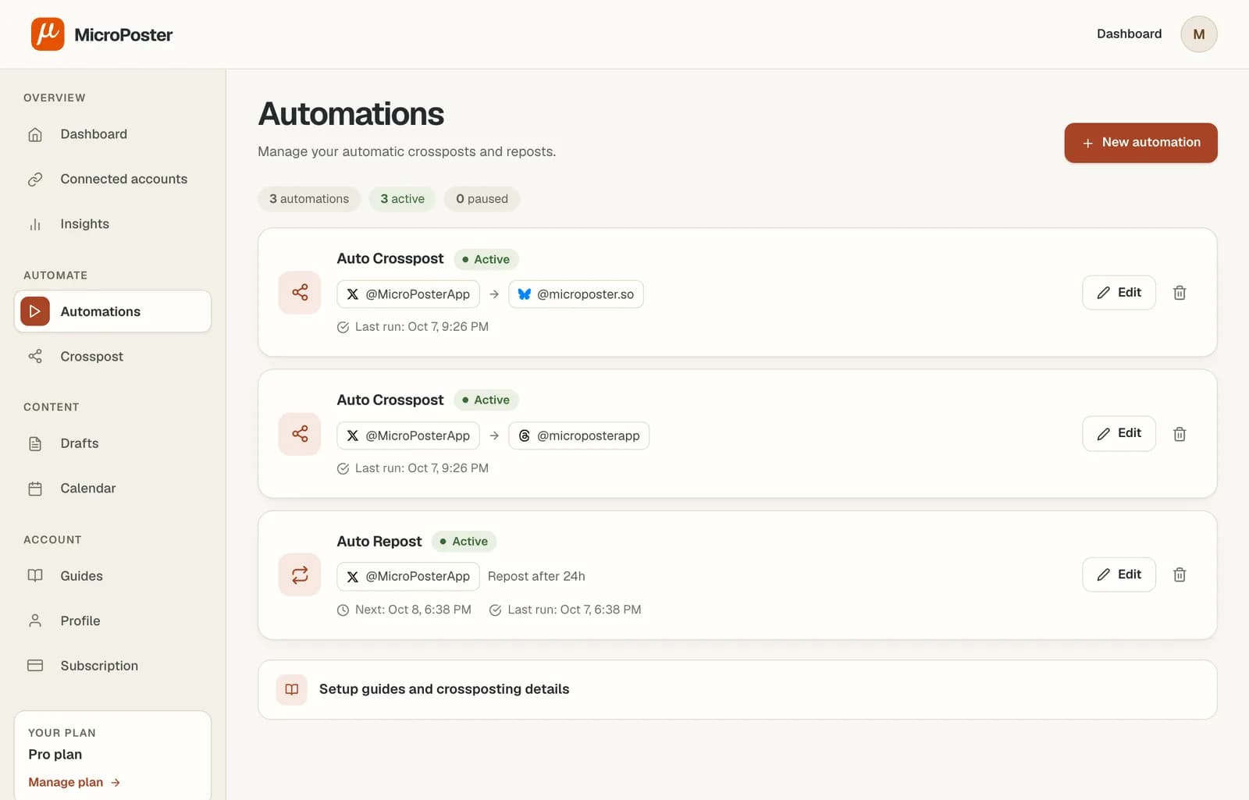This screenshot has width=1249, height=800.
Task: Click the @microposterapp Threads account chip
Action: [578, 436]
